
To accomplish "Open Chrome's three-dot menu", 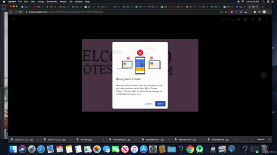I will click(x=269, y=12).
